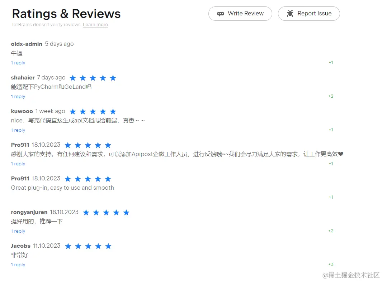The image size is (382, 281).
Task: Show the reply under rongyanjuren's review
Action: tap(18, 231)
